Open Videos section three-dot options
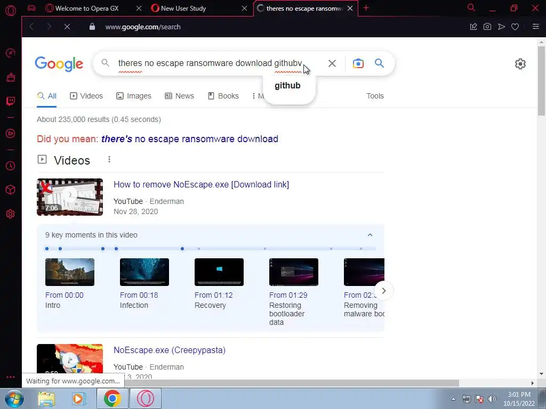This screenshot has height=409, width=546. [x=109, y=159]
